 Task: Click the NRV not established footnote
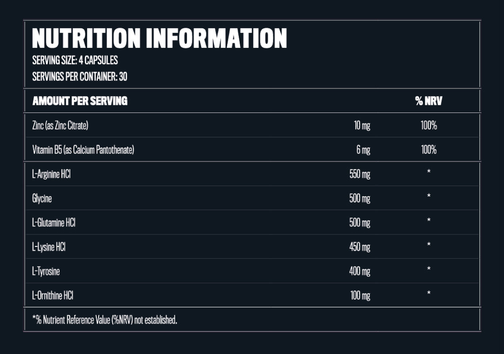(x=105, y=320)
